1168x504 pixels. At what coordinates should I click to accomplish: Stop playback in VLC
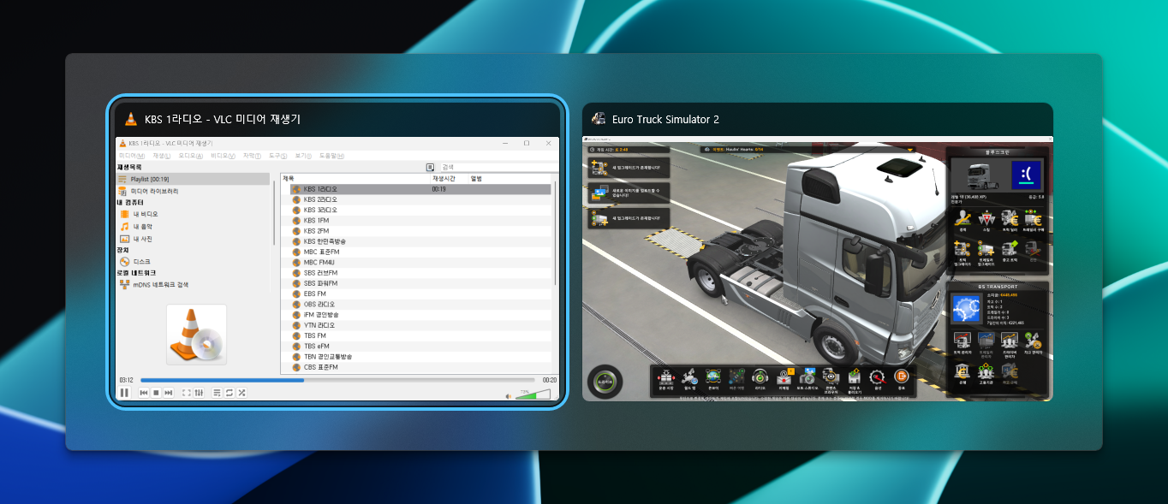156,393
